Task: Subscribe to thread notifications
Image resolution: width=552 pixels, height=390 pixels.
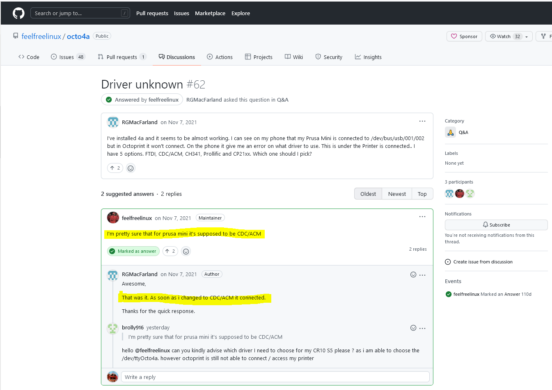Action: (x=496, y=225)
